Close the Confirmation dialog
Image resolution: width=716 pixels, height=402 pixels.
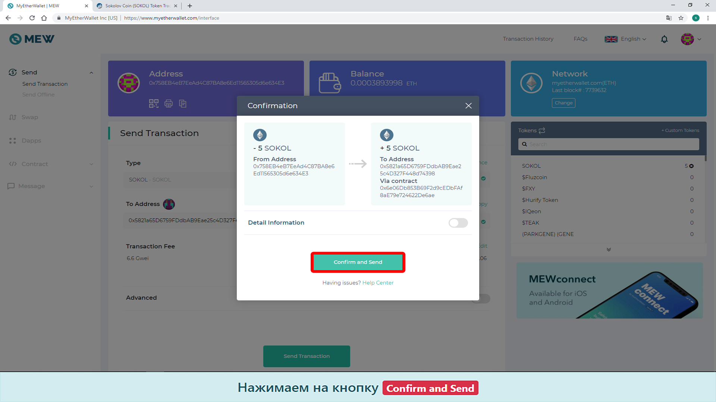(x=468, y=106)
